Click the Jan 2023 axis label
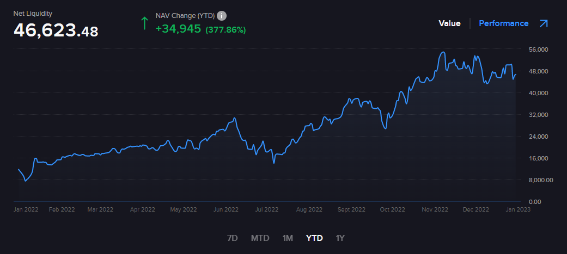The image size is (567, 254). (x=517, y=209)
